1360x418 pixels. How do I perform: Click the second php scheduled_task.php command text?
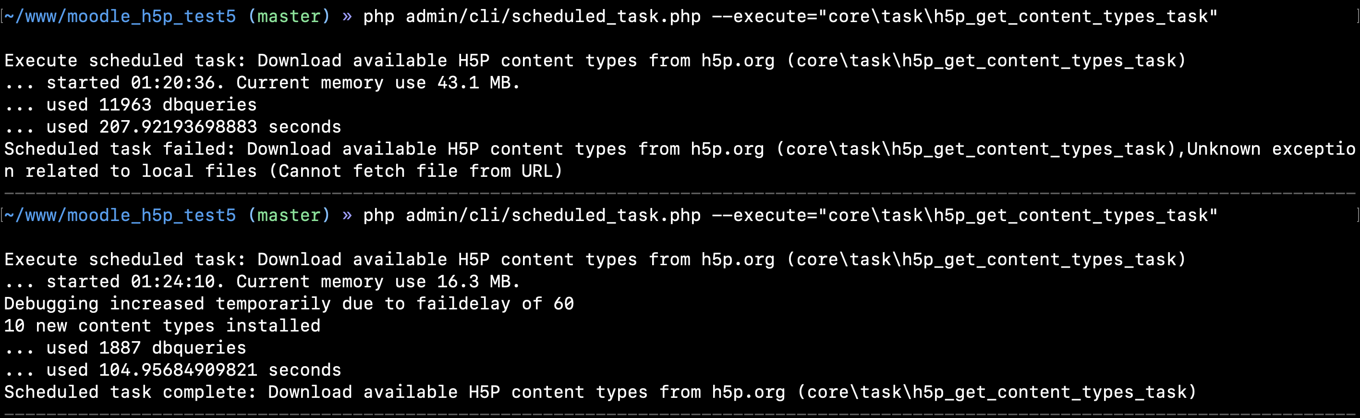pos(790,215)
